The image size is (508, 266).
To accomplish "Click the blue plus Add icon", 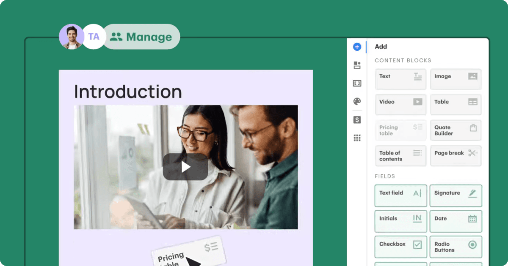I will tap(357, 47).
